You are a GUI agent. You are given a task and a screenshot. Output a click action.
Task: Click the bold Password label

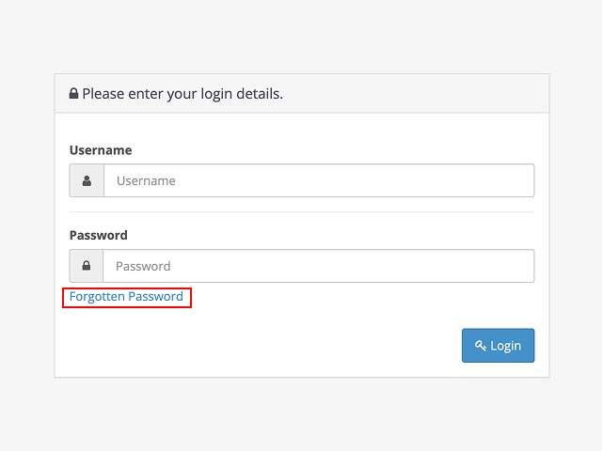(99, 235)
